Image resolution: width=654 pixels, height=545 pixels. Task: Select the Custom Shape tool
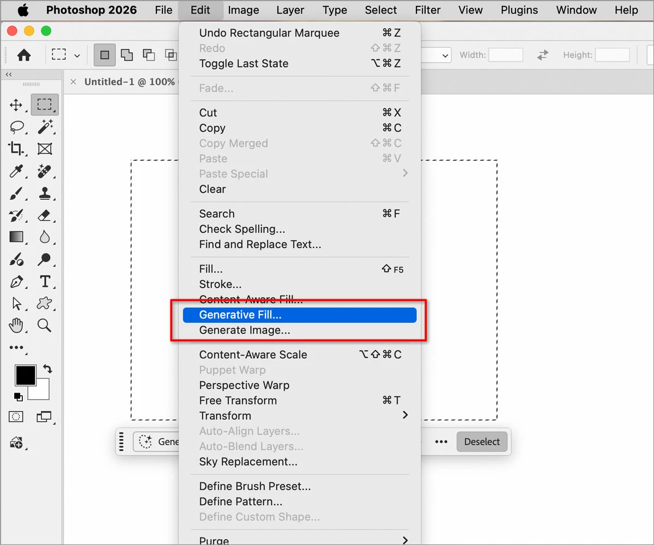45,303
